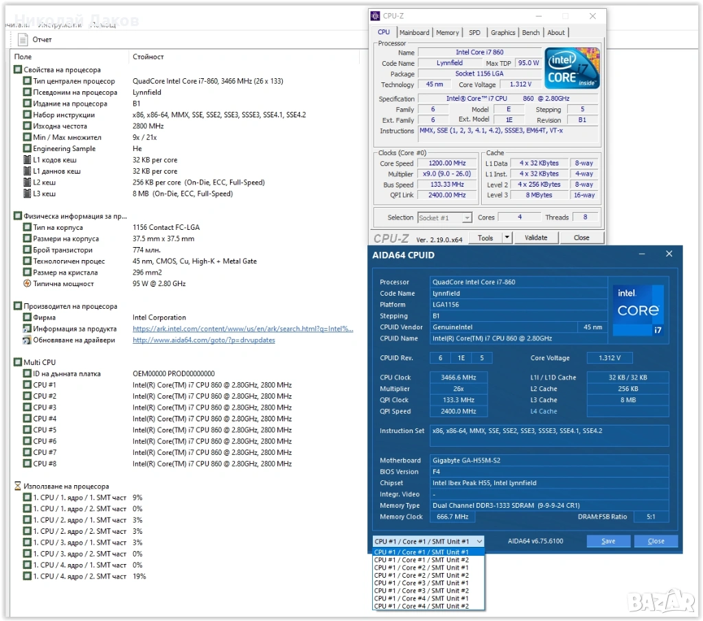
Task: Click the CPU-Z app icon in title bar
Action: point(375,16)
